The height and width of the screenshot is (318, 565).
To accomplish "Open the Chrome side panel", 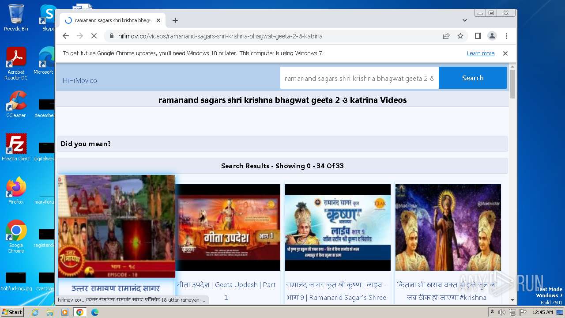I will (x=478, y=36).
